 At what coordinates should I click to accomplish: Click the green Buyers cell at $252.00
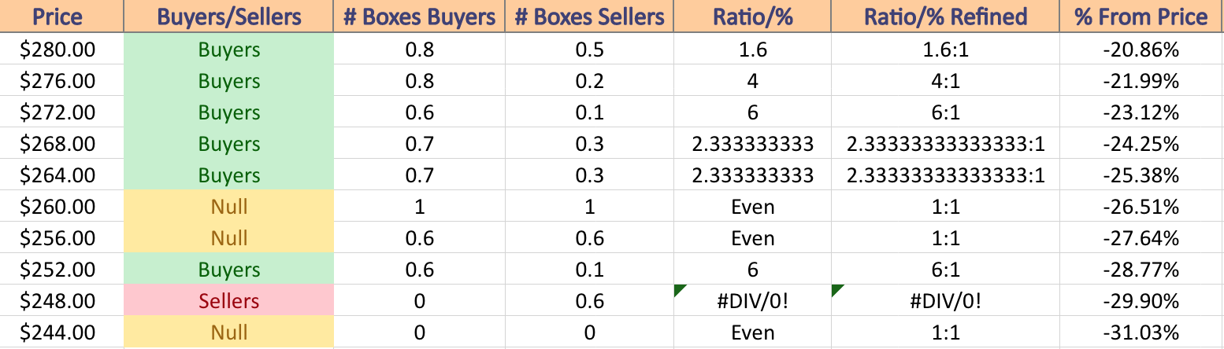click(229, 270)
